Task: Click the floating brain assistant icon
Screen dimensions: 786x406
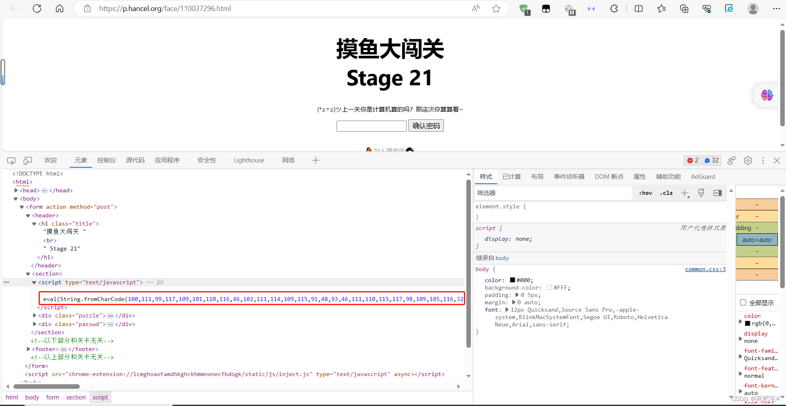Action: click(767, 95)
